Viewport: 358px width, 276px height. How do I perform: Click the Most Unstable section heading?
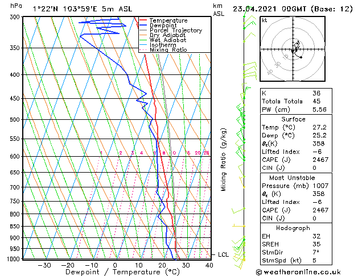click(x=292, y=178)
